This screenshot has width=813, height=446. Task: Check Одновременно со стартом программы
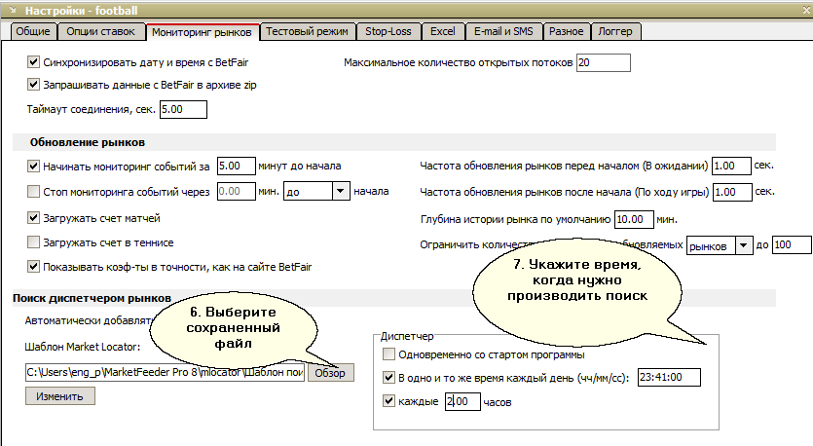click(x=388, y=354)
